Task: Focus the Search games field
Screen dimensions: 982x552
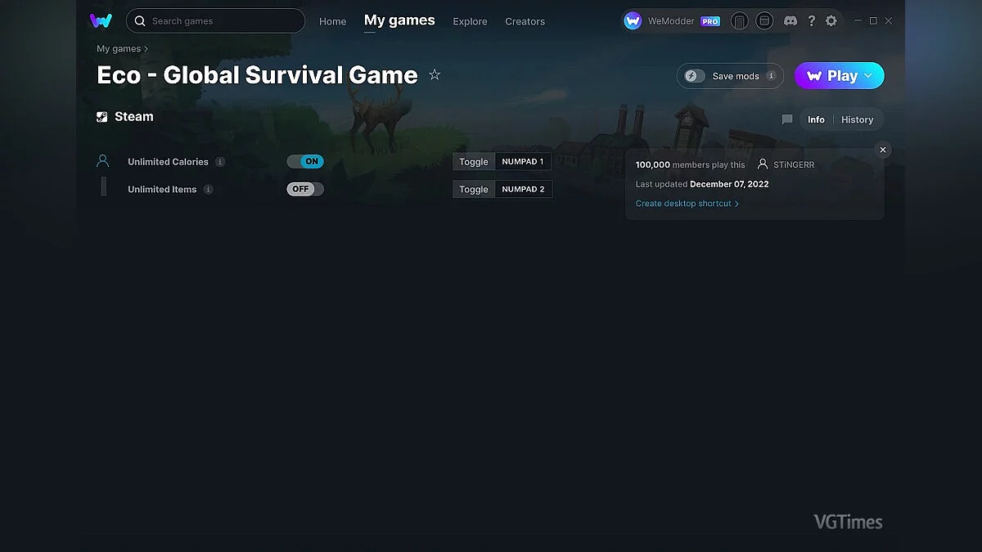Action: tap(215, 20)
